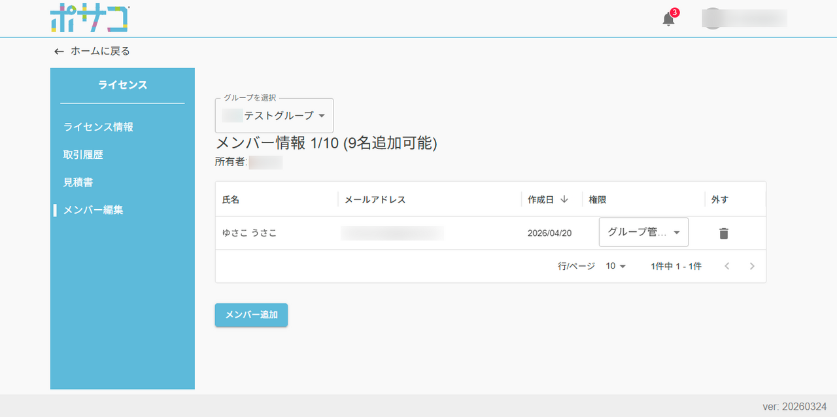Click the メンバー追加 button
Viewport: 837px width, 417px height.
point(251,314)
